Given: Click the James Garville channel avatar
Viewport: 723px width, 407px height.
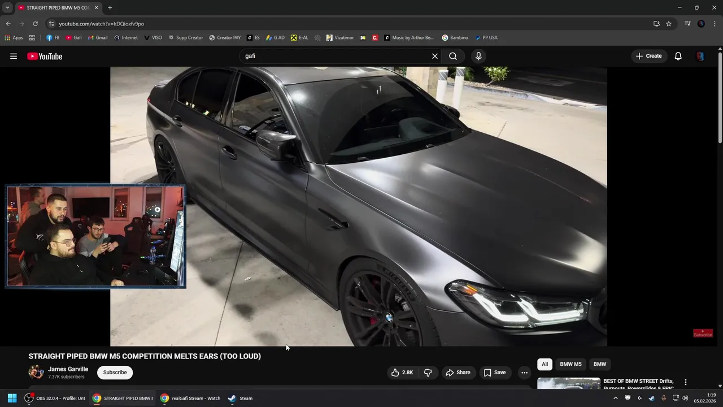Looking at the screenshot, I should tap(36, 372).
